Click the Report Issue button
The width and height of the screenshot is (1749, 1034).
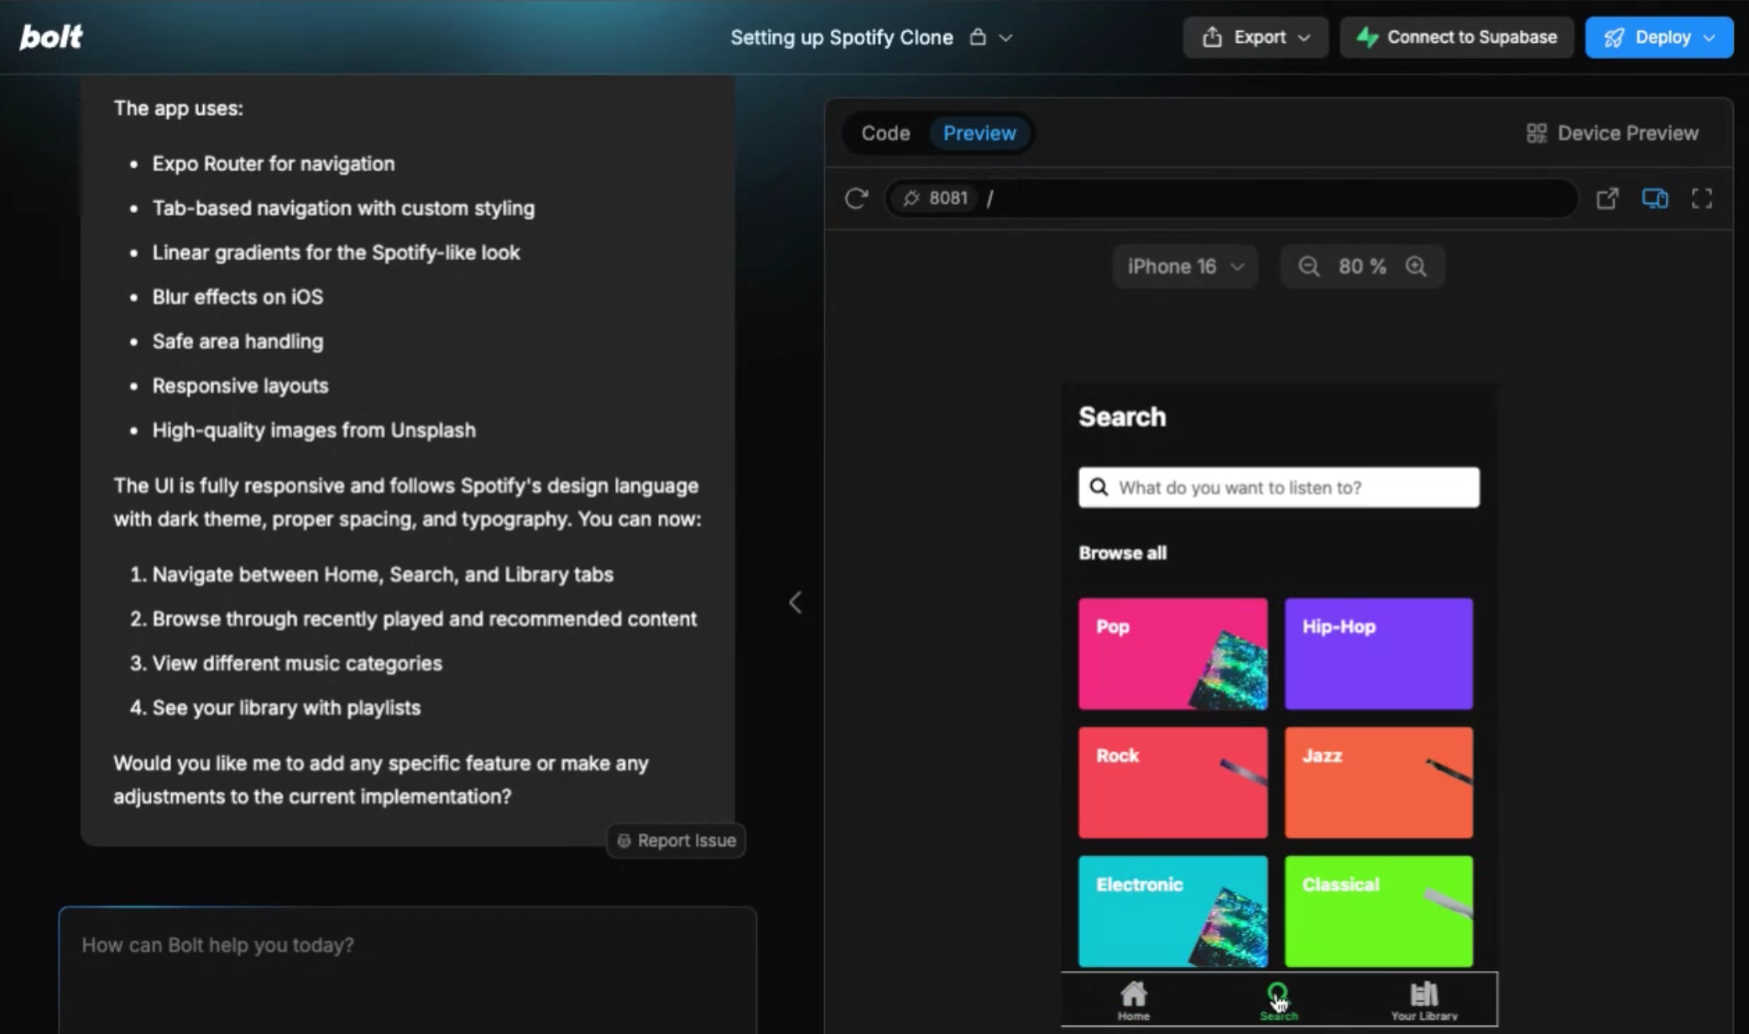pos(676,840)
